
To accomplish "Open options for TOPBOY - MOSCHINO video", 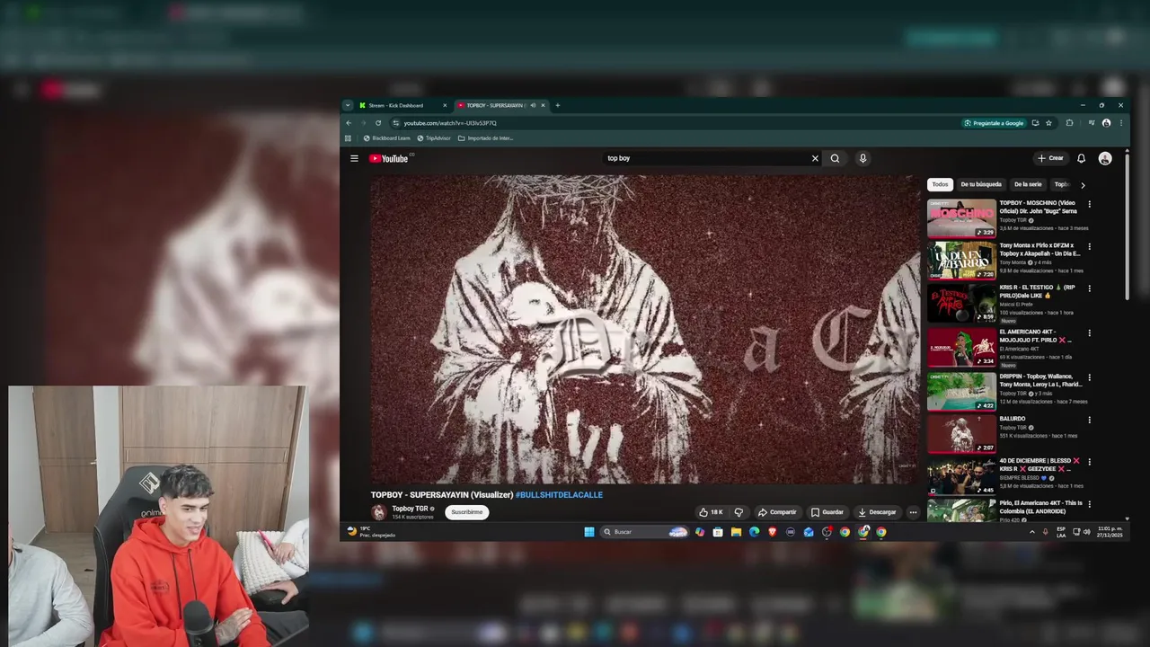I will 1089,204.
